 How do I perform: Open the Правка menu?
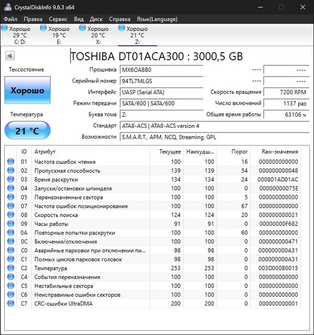point(33,19)
